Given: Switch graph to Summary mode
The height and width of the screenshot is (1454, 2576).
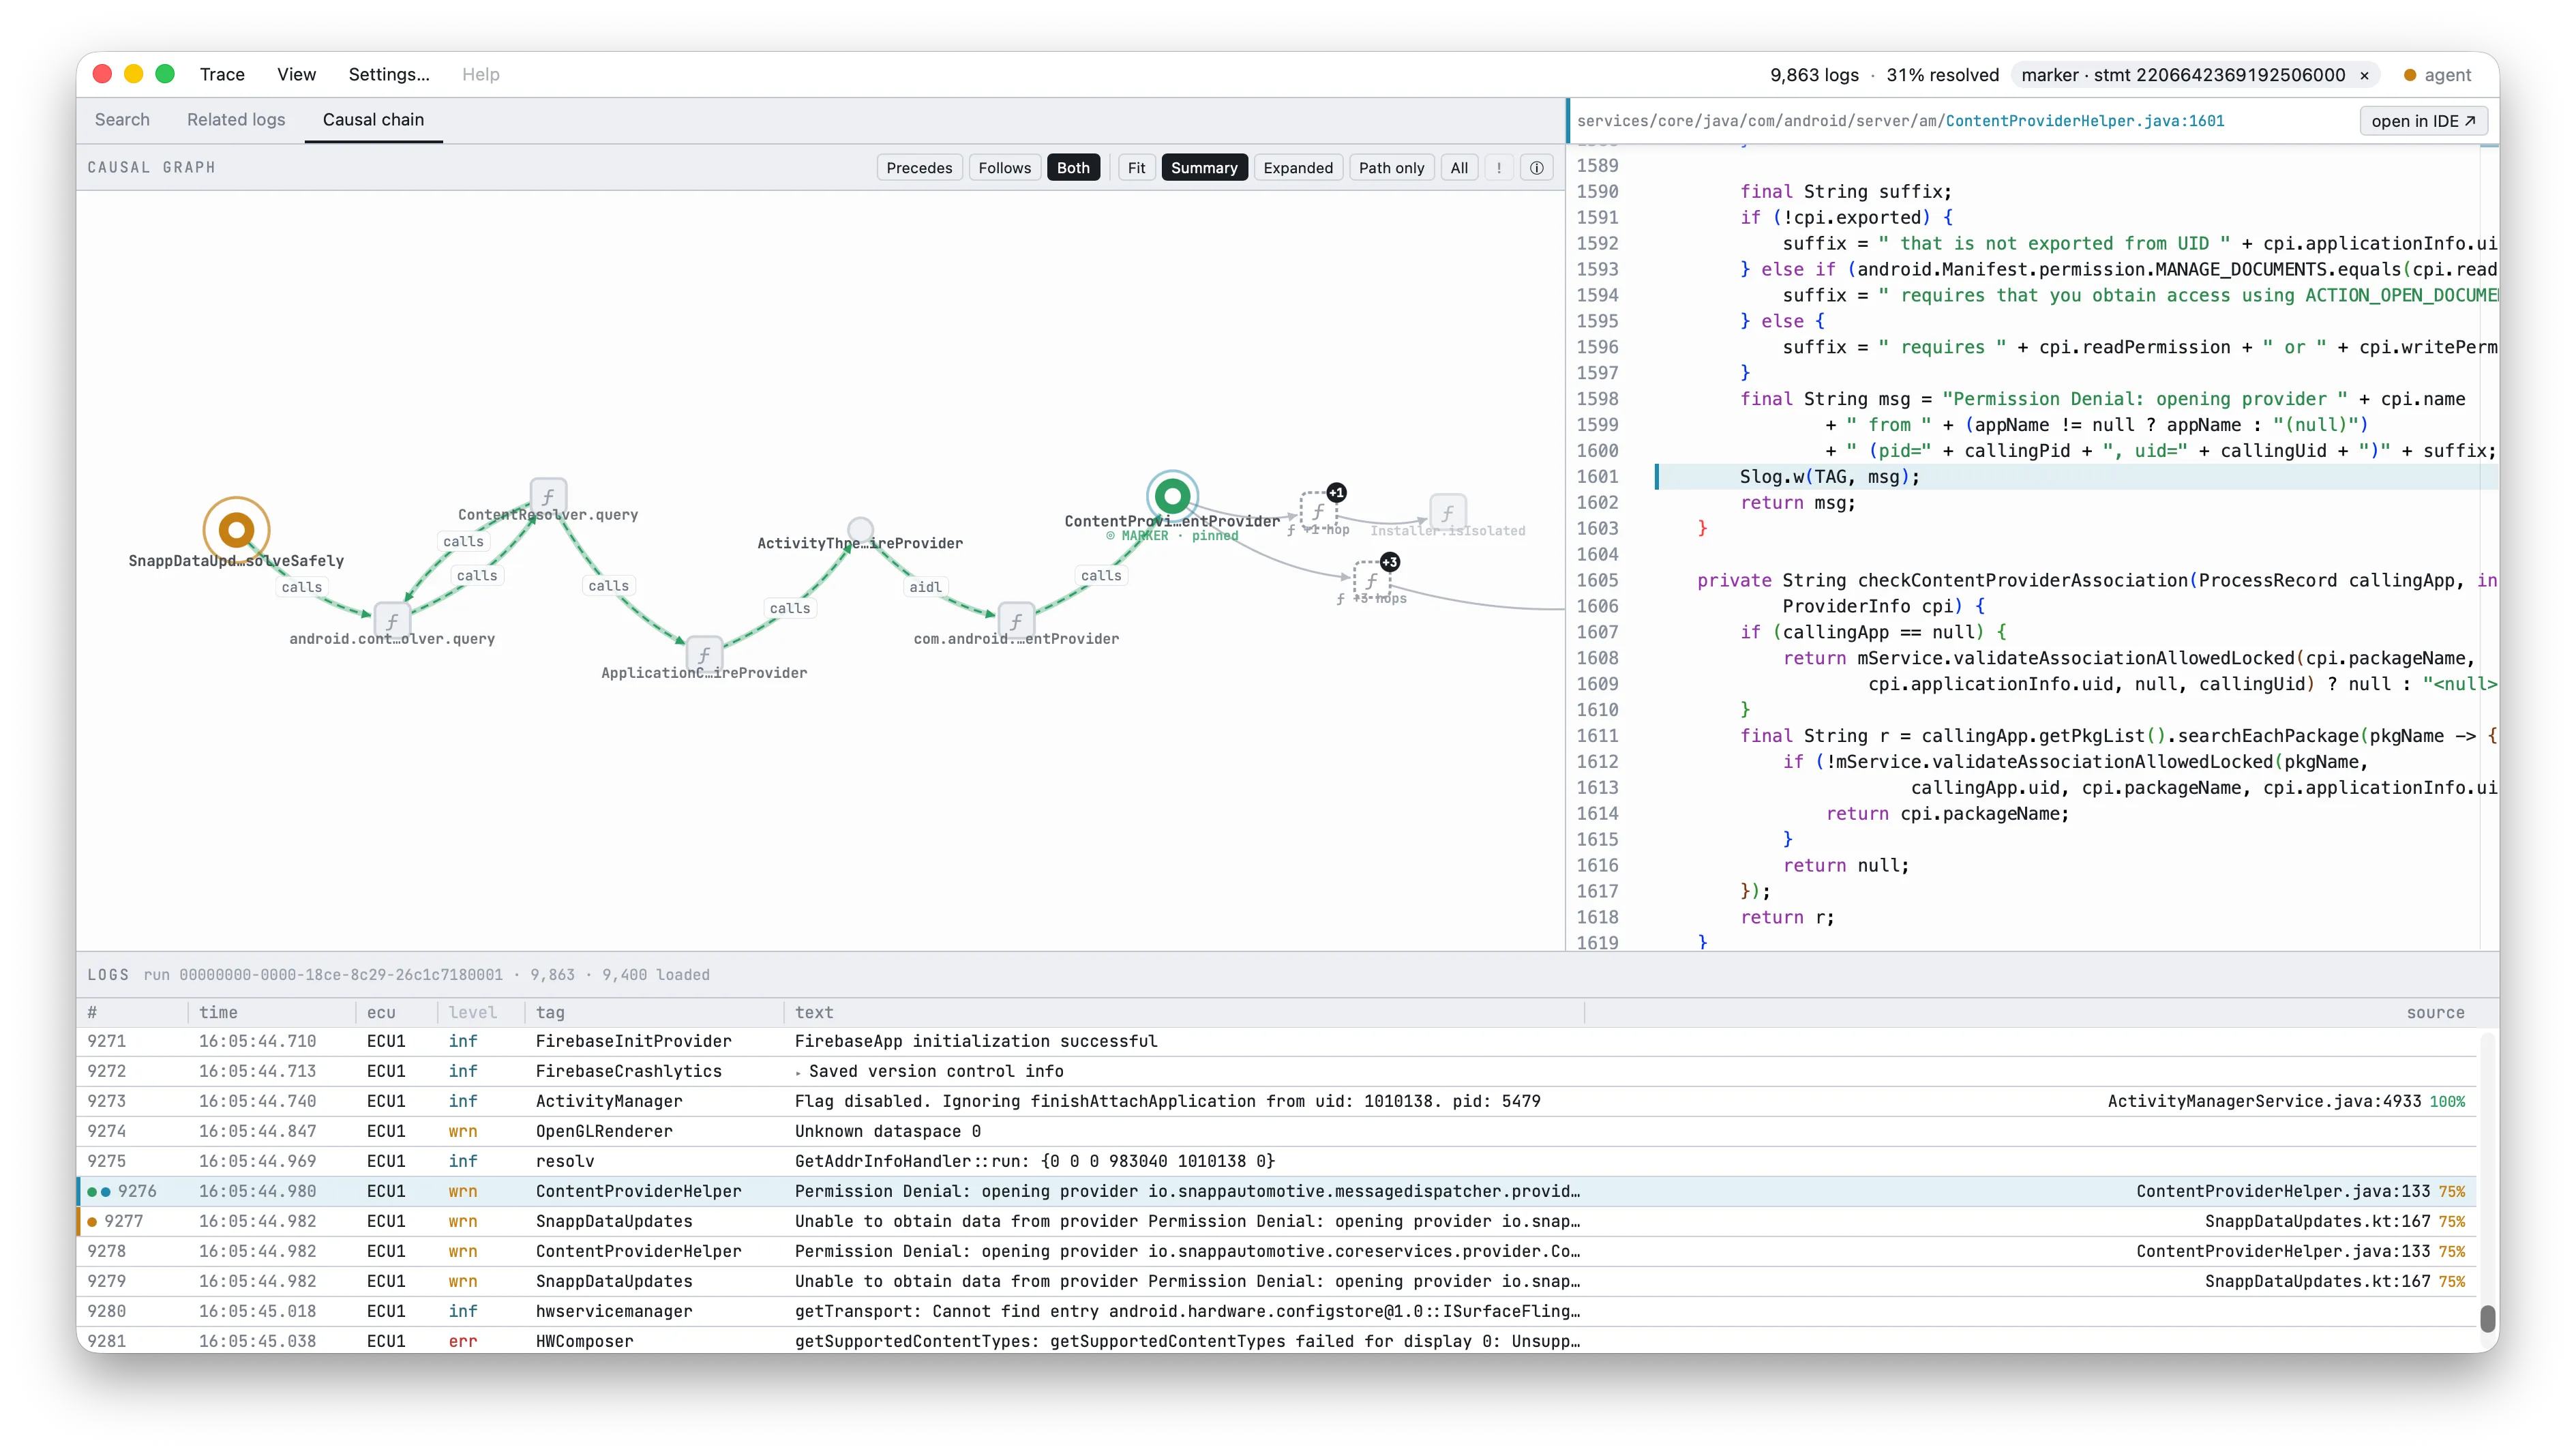Looking at the screenshot, I should pos(1204,168).
